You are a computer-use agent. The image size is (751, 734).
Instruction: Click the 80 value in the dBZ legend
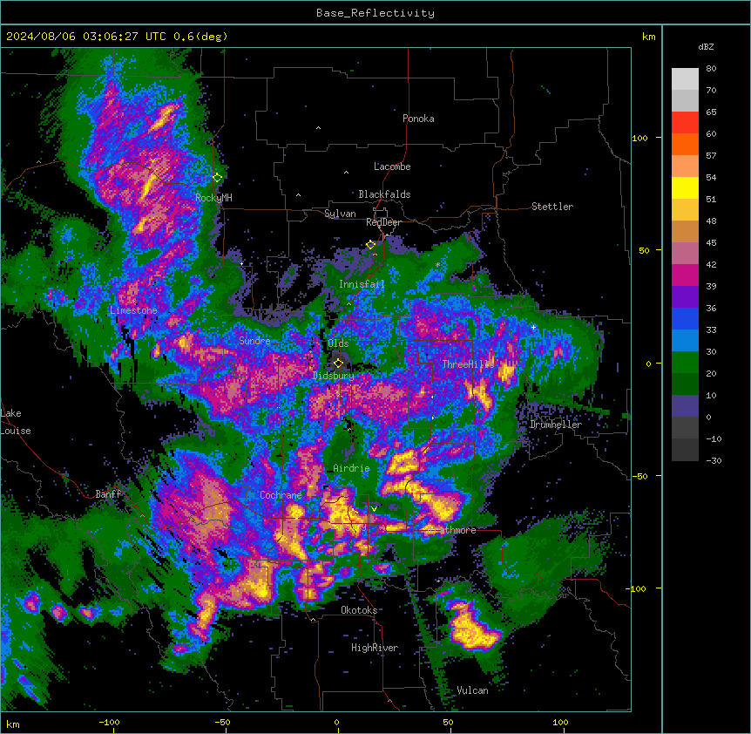[711, 69]
